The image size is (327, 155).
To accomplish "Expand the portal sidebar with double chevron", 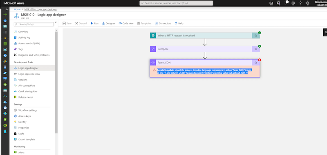I will pos(7,9).
